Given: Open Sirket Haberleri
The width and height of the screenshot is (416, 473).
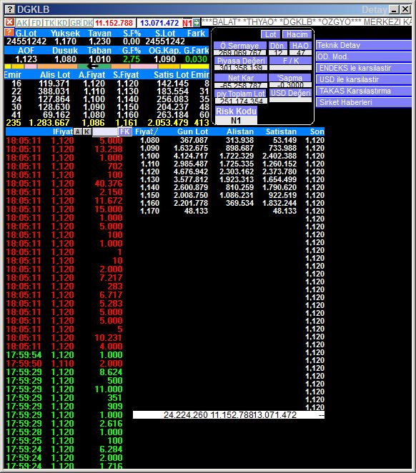Looking at the screenshot, I should [364, 103].
